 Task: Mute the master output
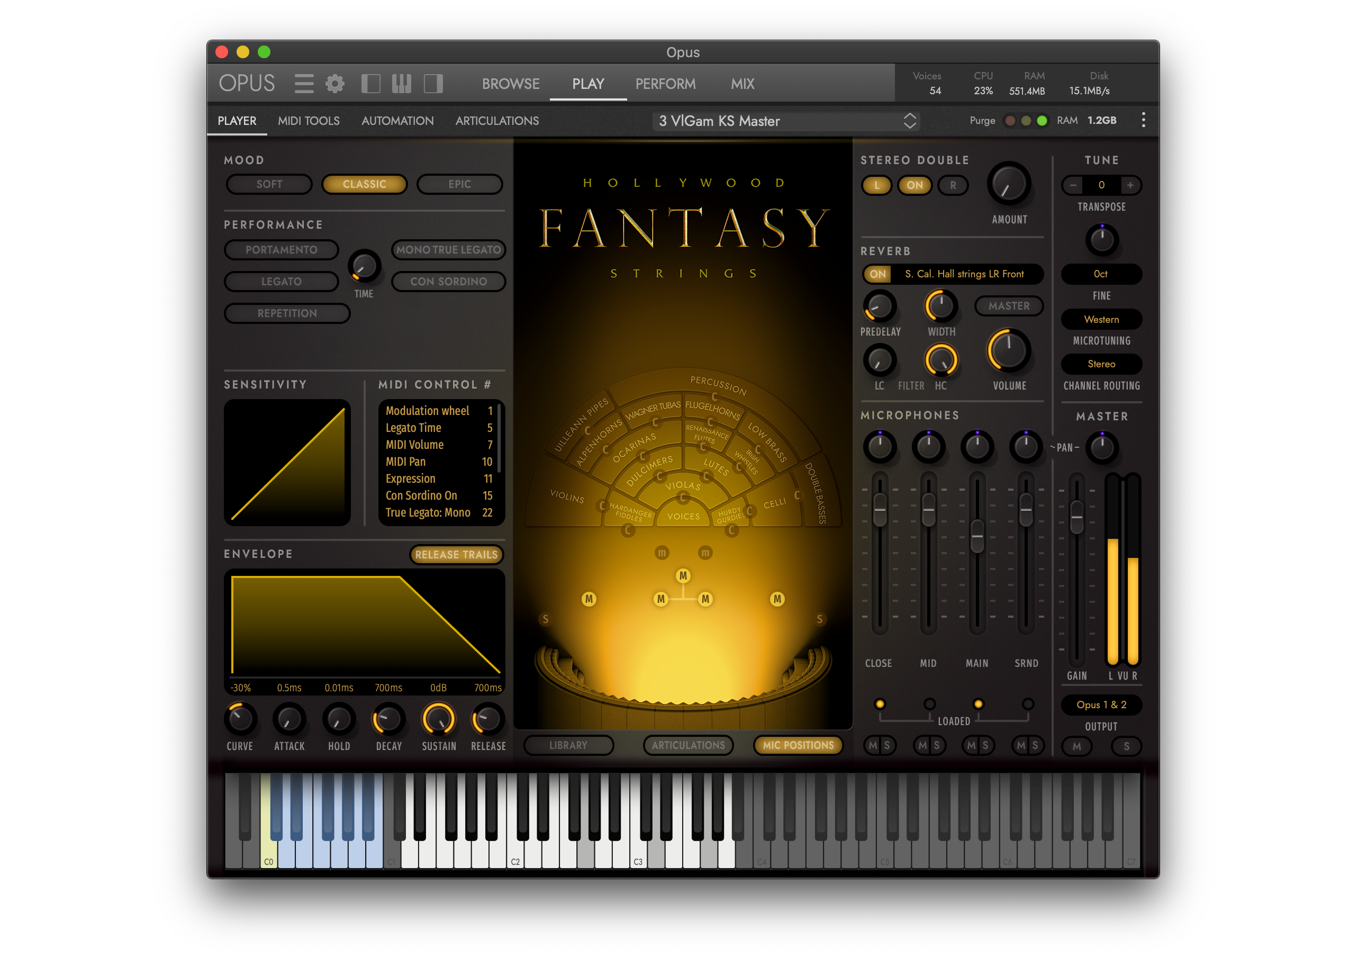1076,746
